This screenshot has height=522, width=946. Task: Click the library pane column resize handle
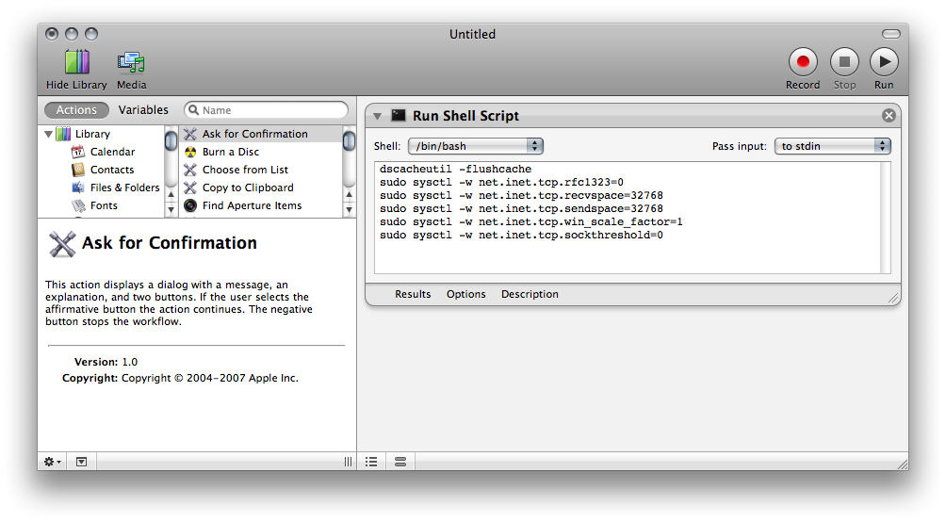pos(348,462)
